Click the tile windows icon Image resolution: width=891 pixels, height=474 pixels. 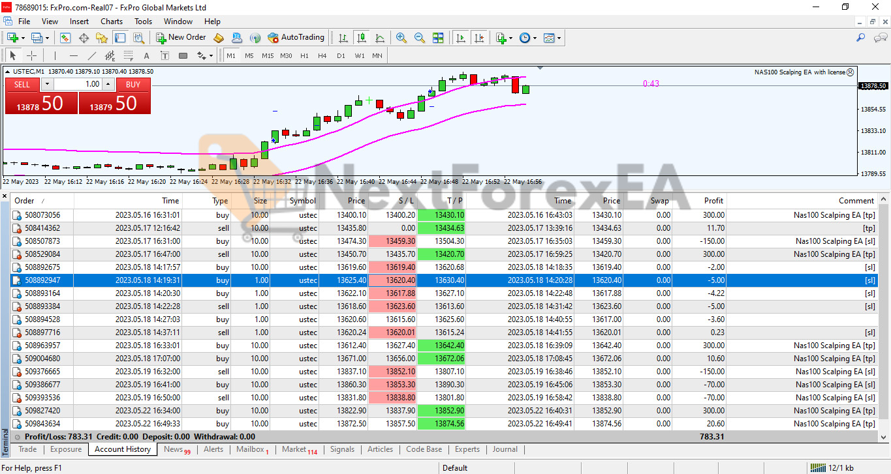coord(438,38)
